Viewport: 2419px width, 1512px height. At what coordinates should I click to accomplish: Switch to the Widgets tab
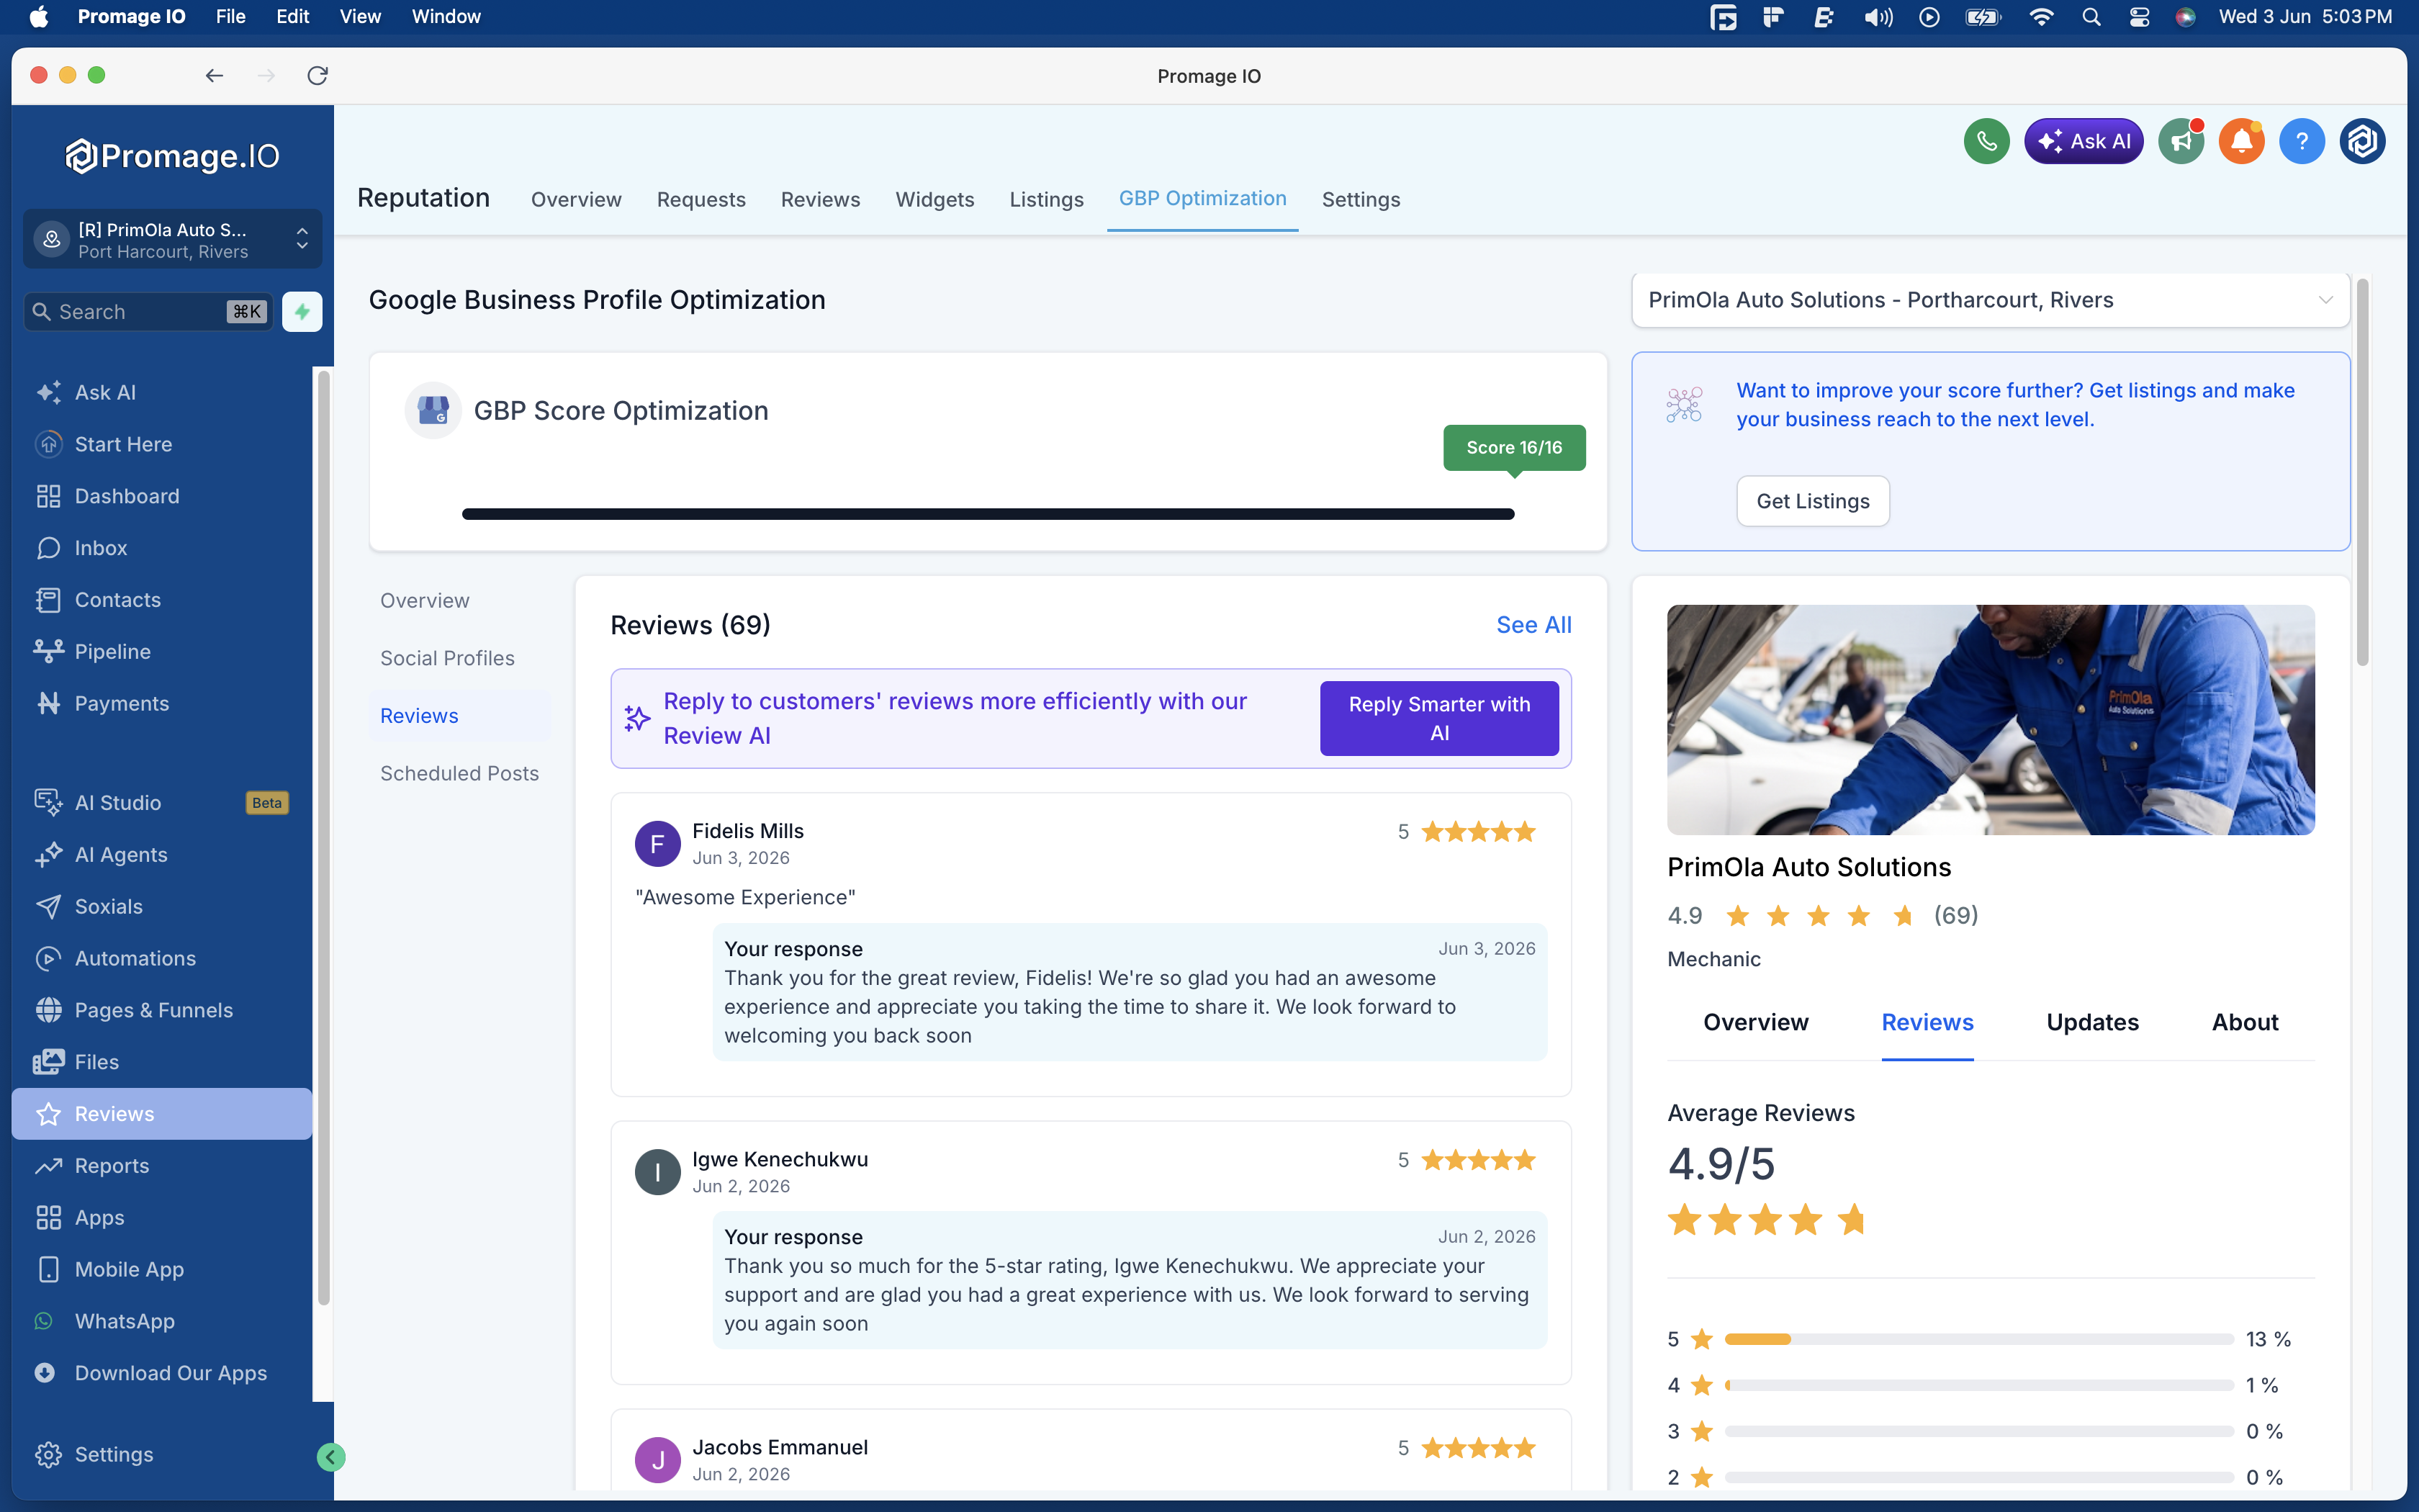pyautogui.click(x=934, y=199)
